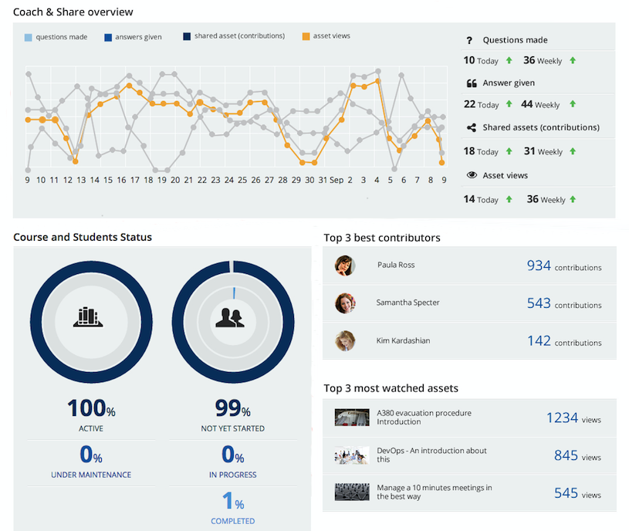Open the DevOps introduction asset title

pyautogui.click(x=431, y=455)
